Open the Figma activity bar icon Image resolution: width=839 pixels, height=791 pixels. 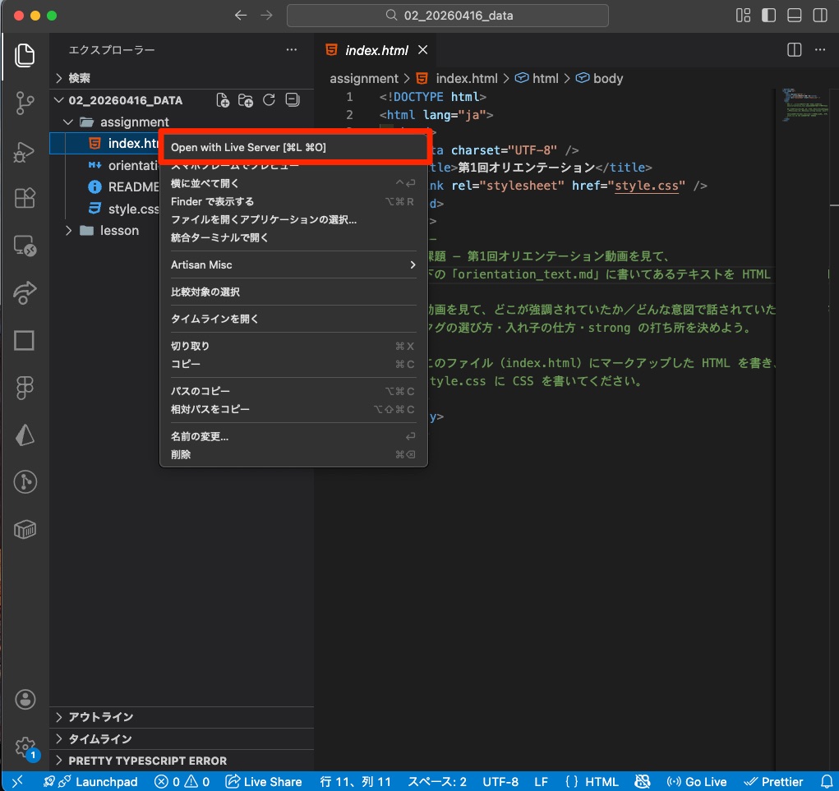[x=25, y=387]
